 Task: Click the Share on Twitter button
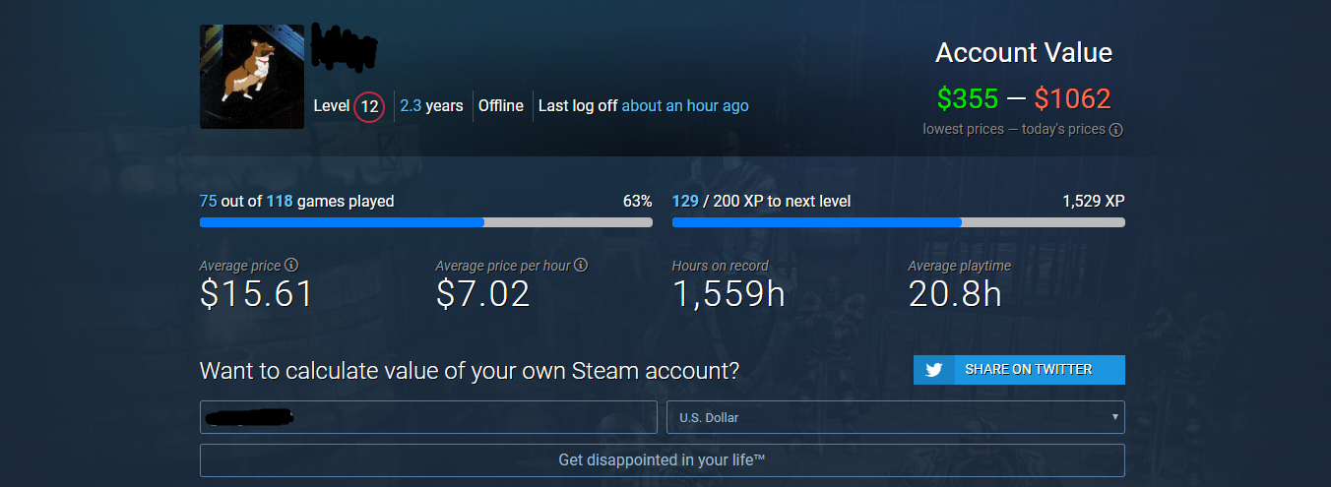tap(1019, 370)
